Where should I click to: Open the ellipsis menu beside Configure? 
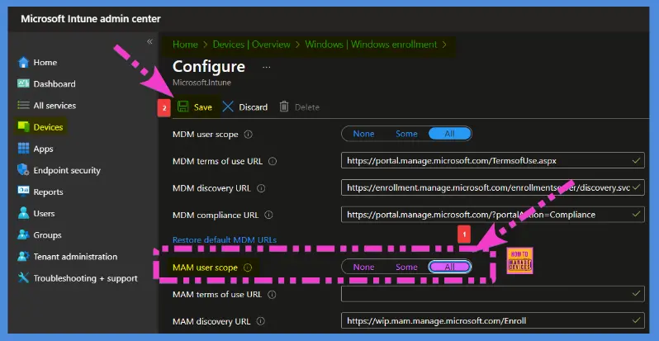[267, 67]
